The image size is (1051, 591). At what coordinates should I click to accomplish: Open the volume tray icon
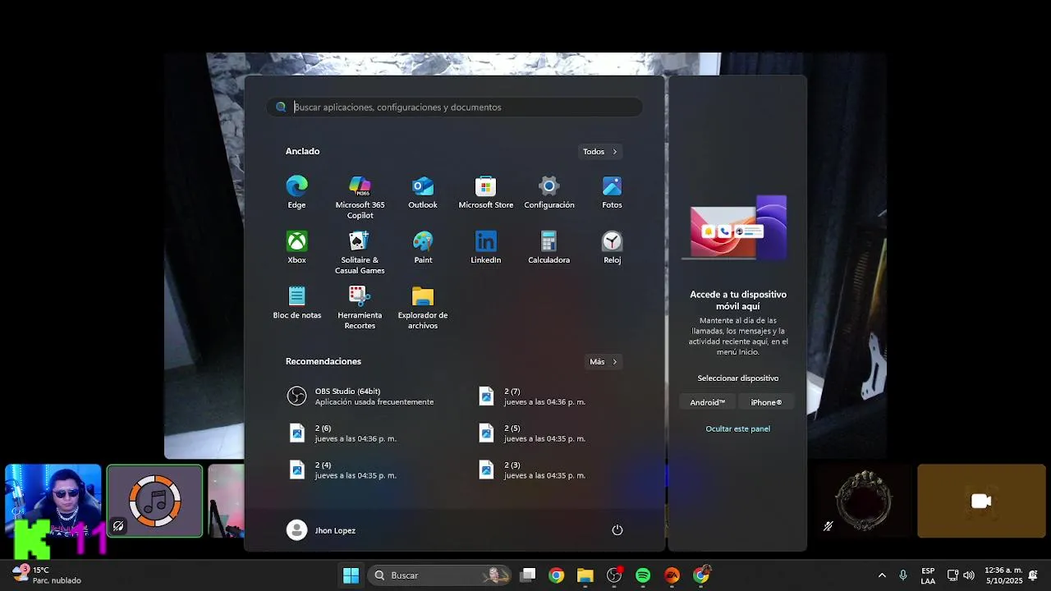click(969, 575)
